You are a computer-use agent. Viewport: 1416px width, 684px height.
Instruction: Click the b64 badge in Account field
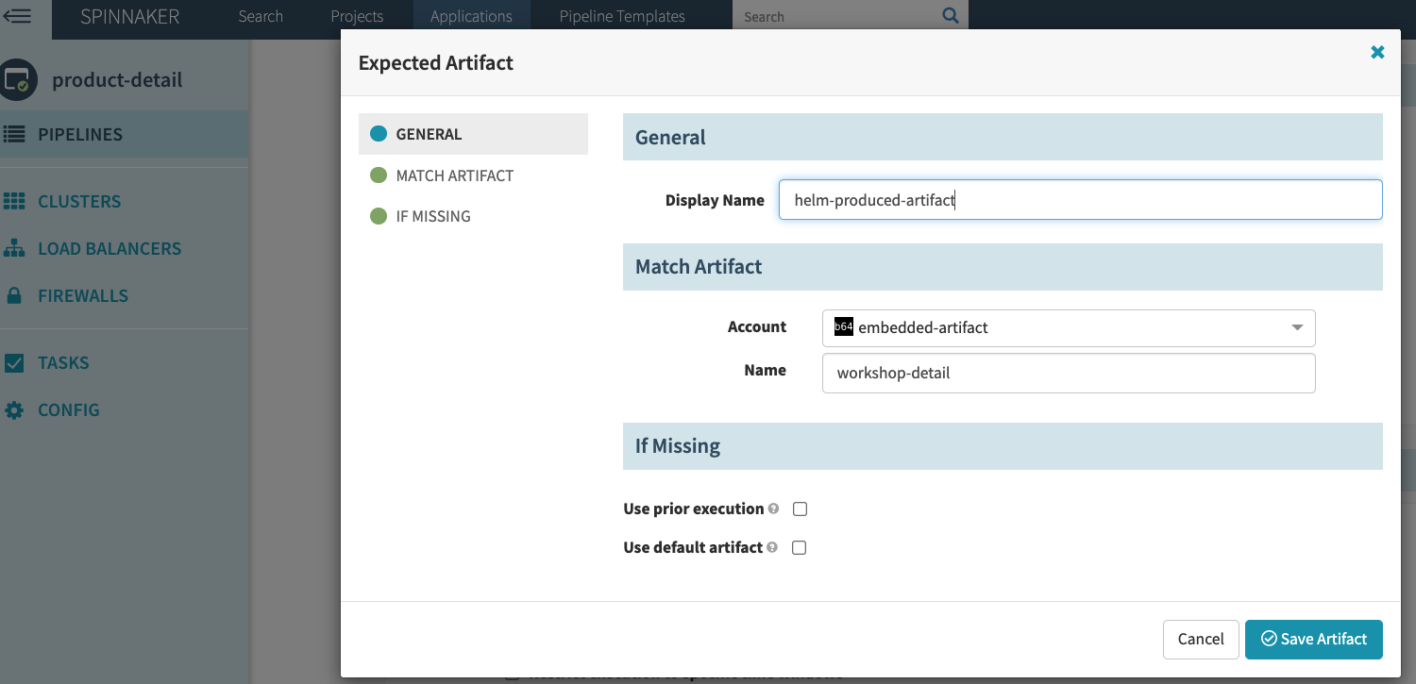point(842,327)
